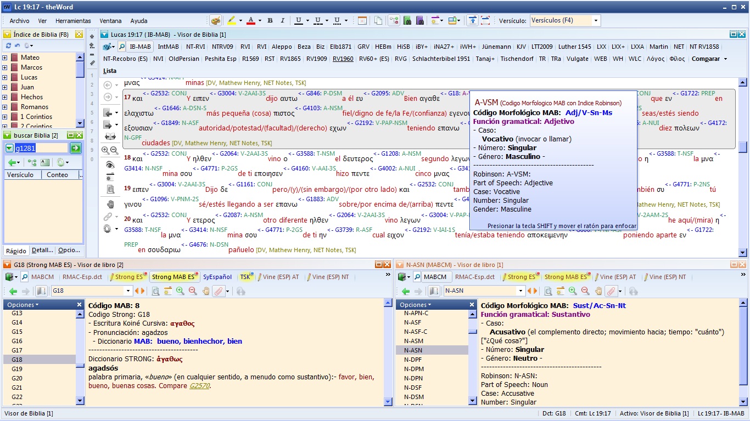
Task: Open the N-ASN topic combo box
Action: 484,291
